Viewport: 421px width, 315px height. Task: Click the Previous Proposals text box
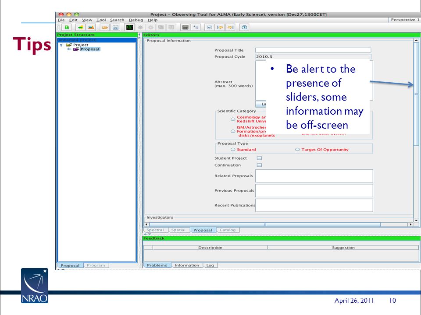click(314, 191)
